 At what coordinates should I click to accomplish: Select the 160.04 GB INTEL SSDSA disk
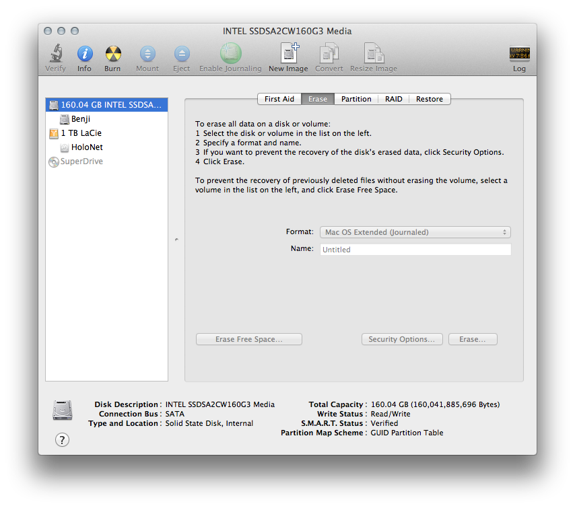pos(106,105)
